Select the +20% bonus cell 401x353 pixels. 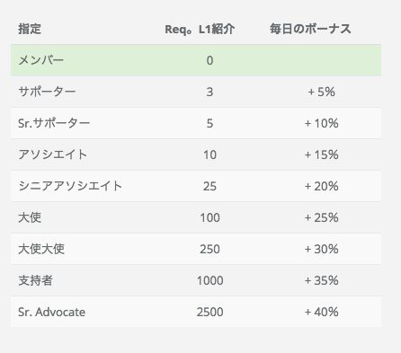(x=321, y=186)
